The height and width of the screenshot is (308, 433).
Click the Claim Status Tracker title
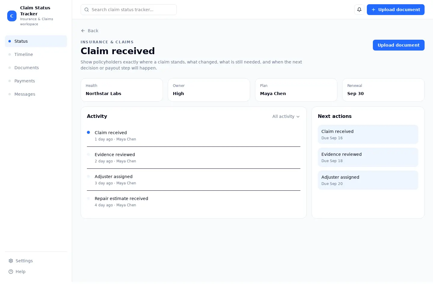(35, 11)
